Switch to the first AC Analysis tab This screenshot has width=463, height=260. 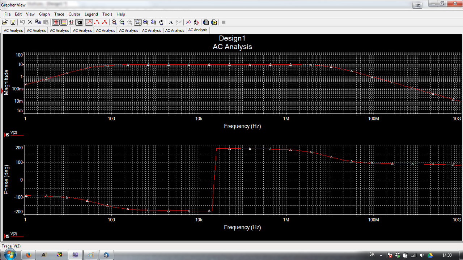pyautogui.click(x=13, y=30)
